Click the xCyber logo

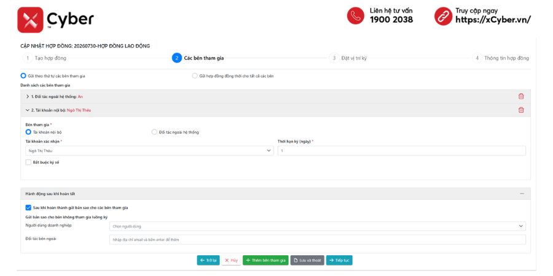click(55, 20)
